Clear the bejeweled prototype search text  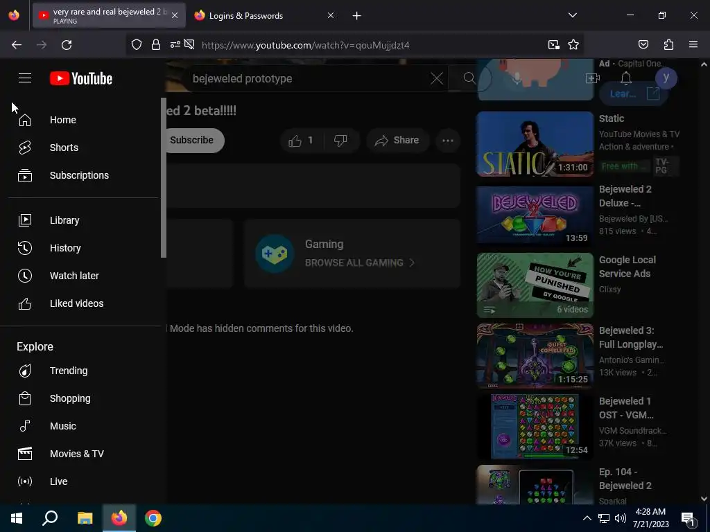click(437, 78)
